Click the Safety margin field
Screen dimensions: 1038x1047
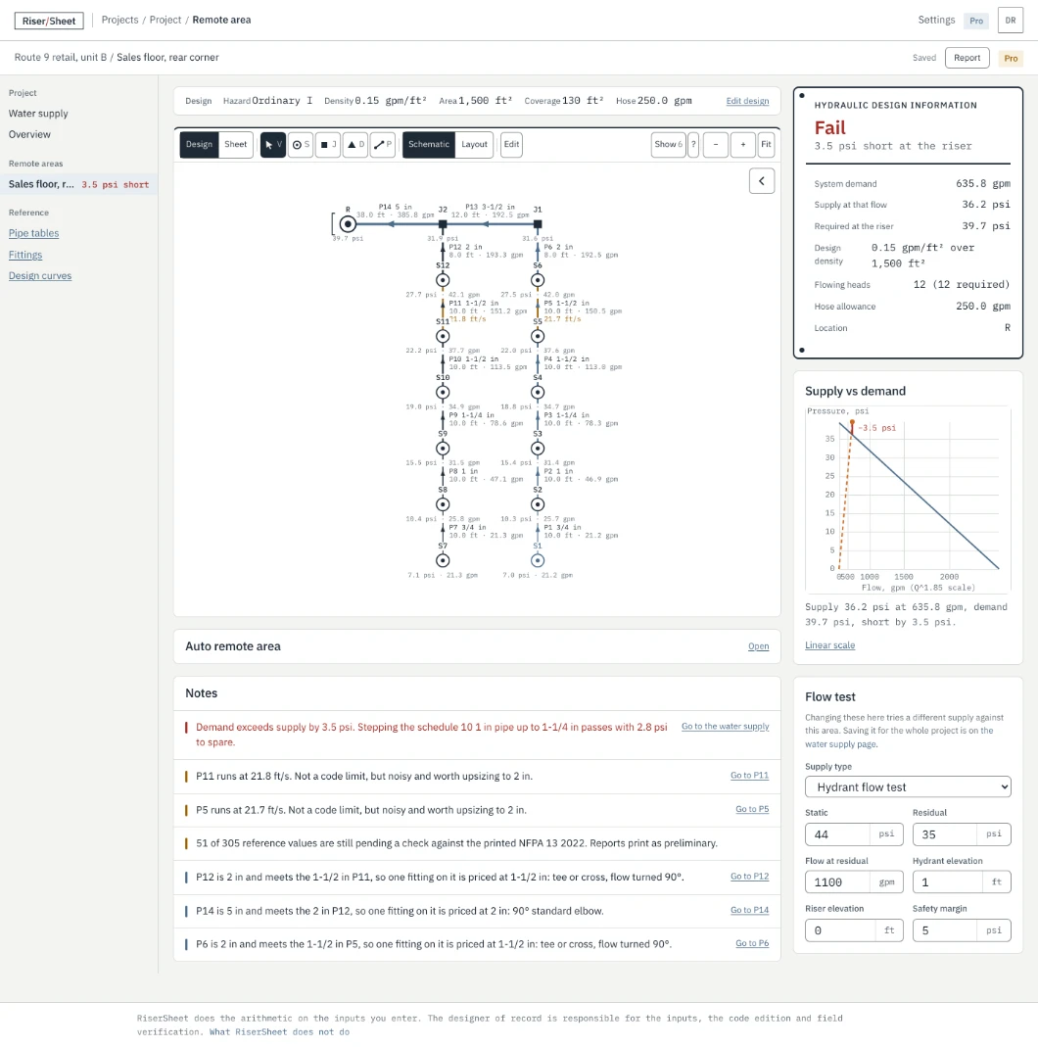click(x=962, y=930)
